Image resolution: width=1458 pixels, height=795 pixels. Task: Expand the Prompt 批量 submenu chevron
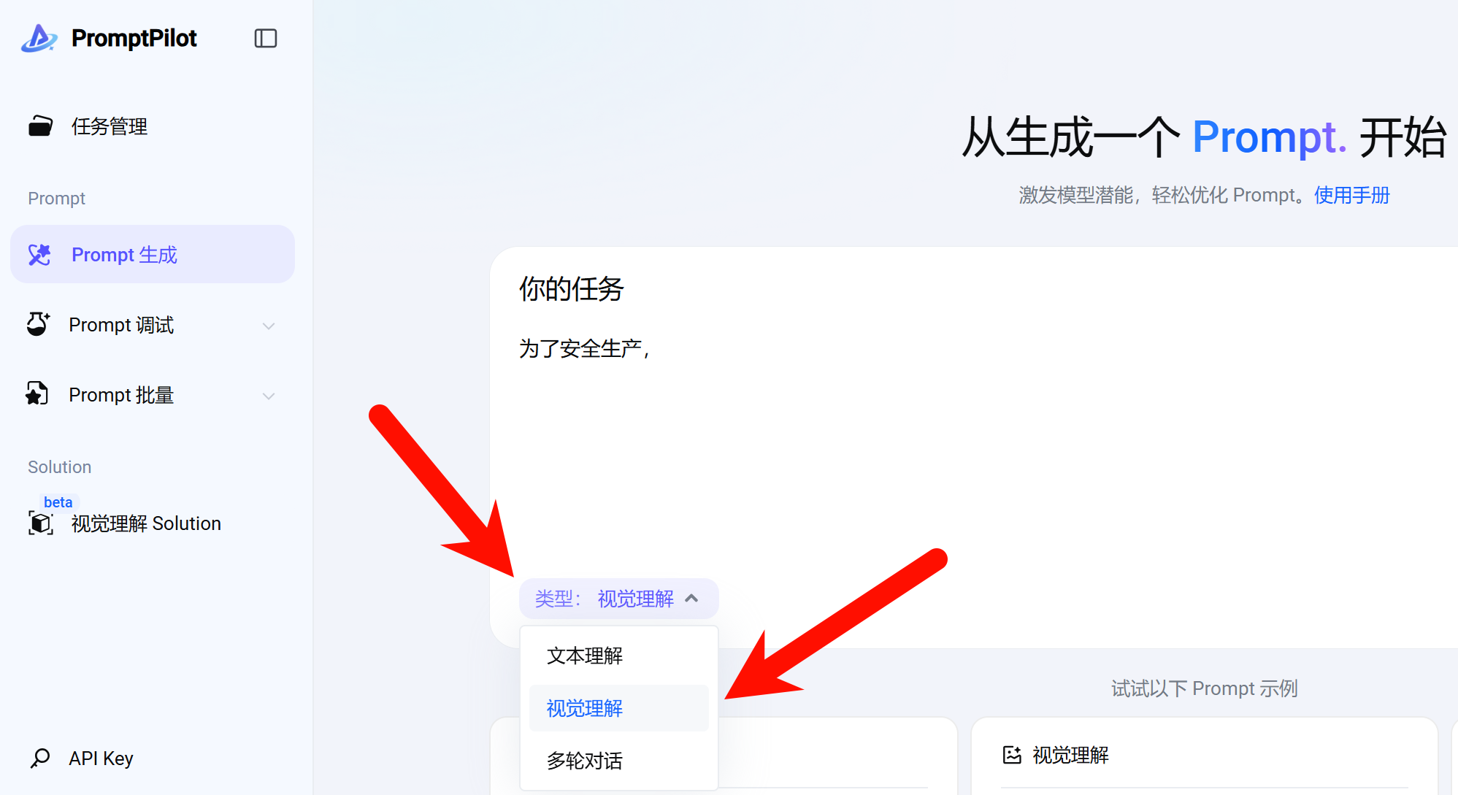point(269,396)
